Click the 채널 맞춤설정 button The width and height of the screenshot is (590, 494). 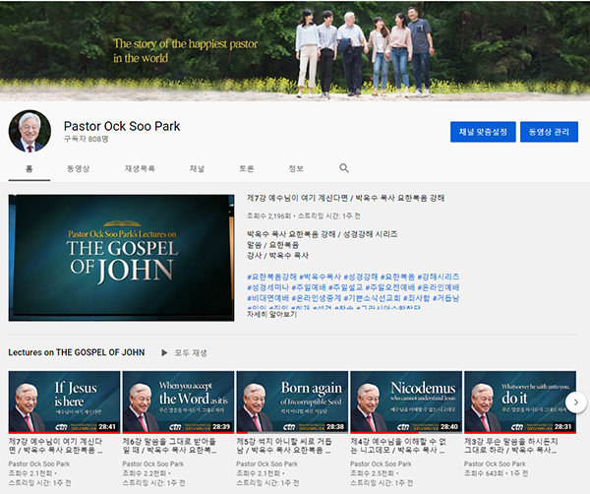click(483, 132)
